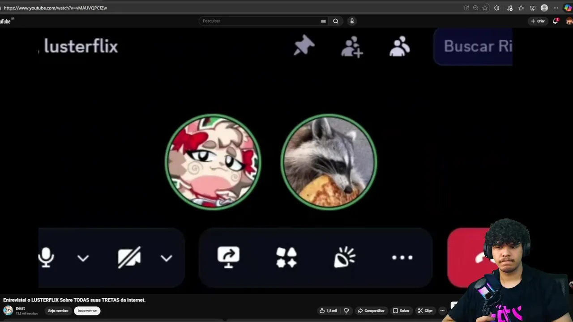The height and width of the screenshot is (322, 573).
Task: Open the browser extensions puzzle icon
Action: coord(496,8)
